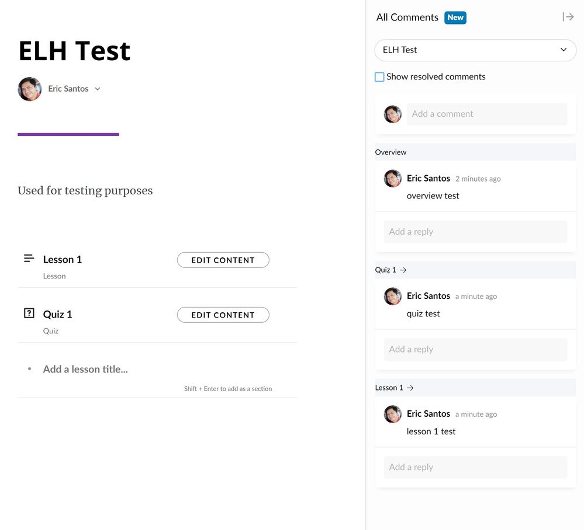Click avatar beside lesson 1 test comment
Screen dimensions: 584x530
(x=393, y=414)
